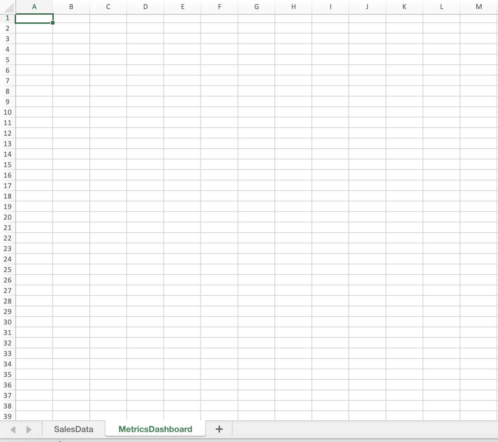Select column F header
The height and width of the screenshot is (442, 498).
tap(219, 7)
